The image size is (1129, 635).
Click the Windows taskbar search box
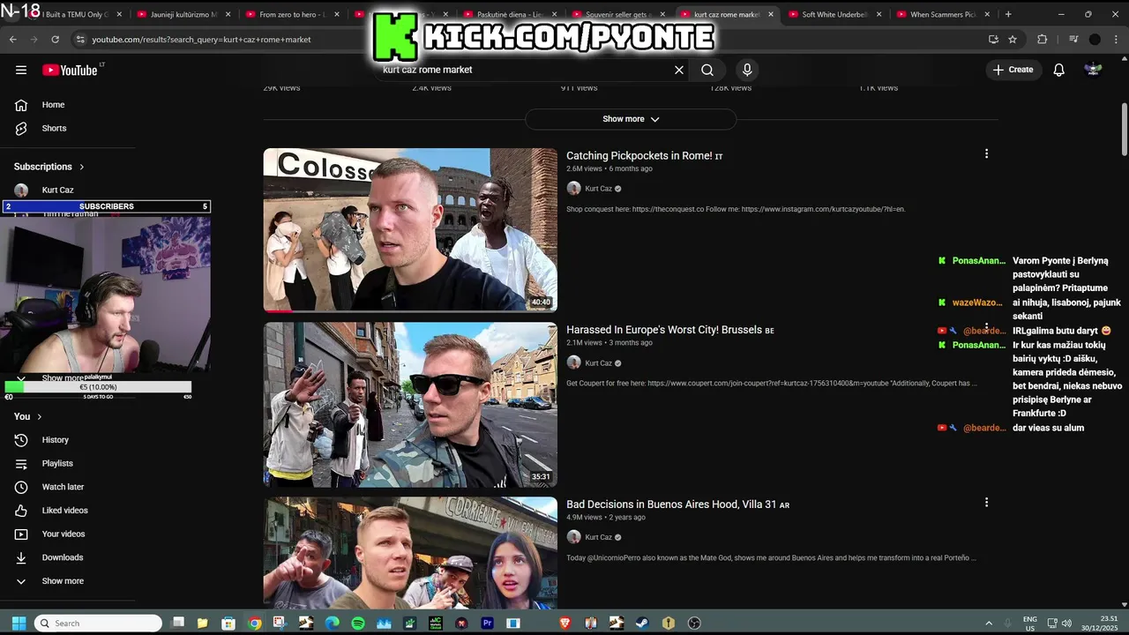point(98,624)
